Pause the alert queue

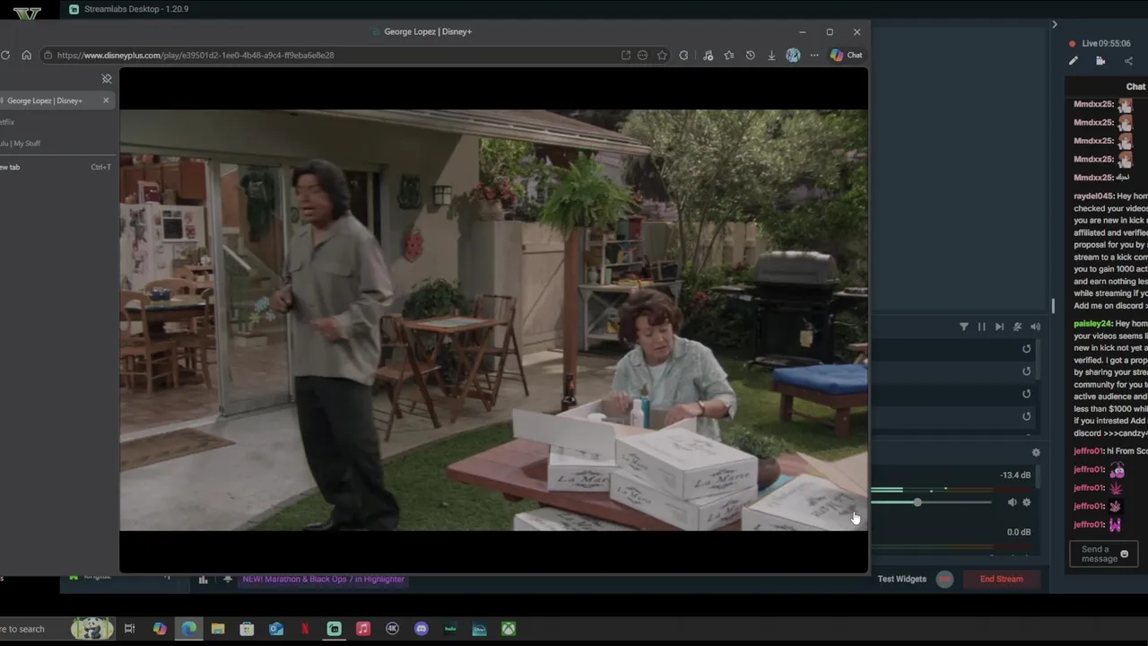(981, 327)
